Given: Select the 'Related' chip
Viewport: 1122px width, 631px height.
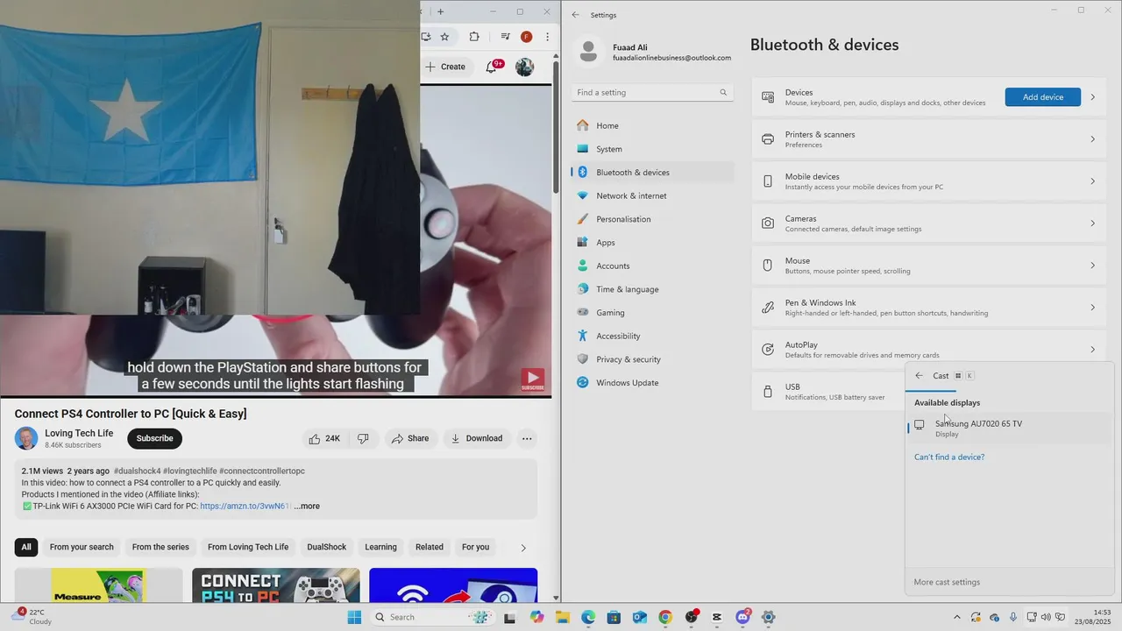Looking at the screenshot, I should (x=430, y=547).
